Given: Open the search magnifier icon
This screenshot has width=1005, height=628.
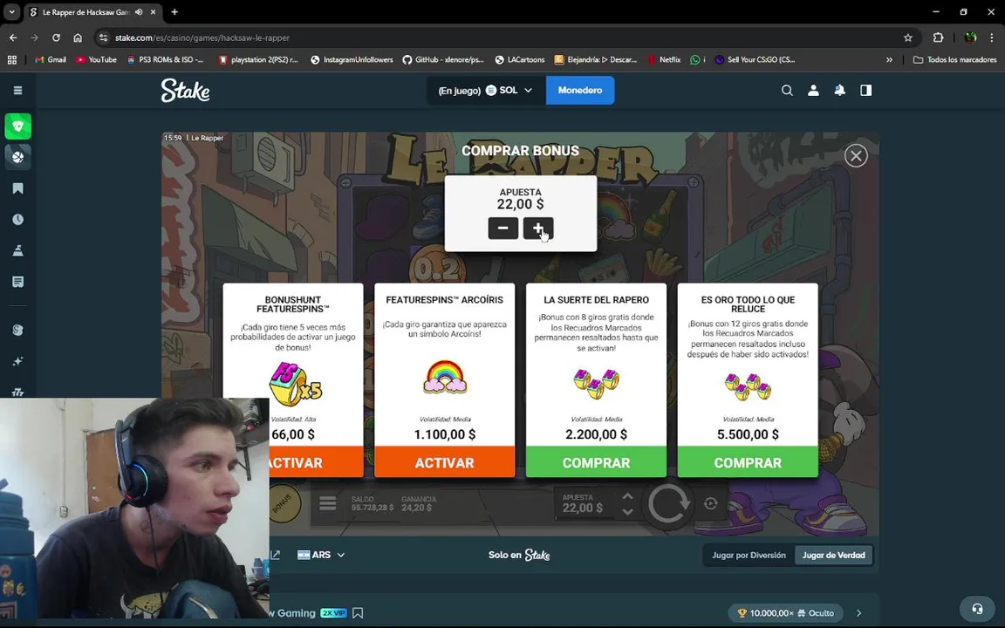Looking at the screenshot, I should point(787,91).
